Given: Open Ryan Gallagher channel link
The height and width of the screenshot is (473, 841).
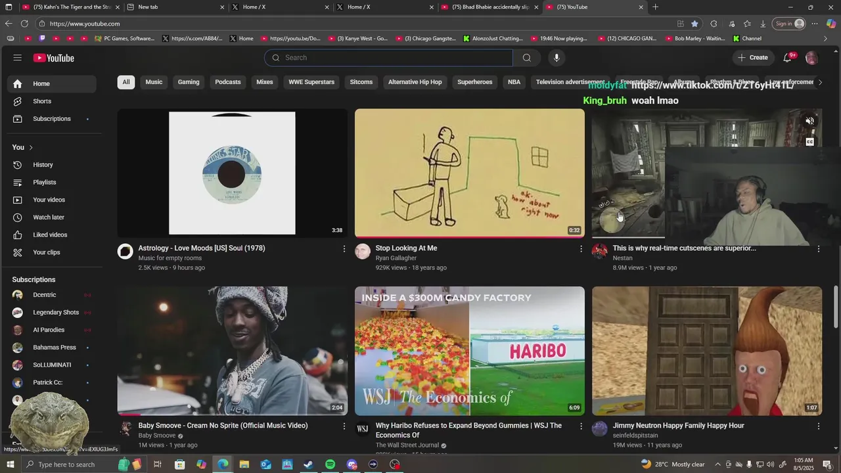Looking at the screenshot, I should 396,258.
